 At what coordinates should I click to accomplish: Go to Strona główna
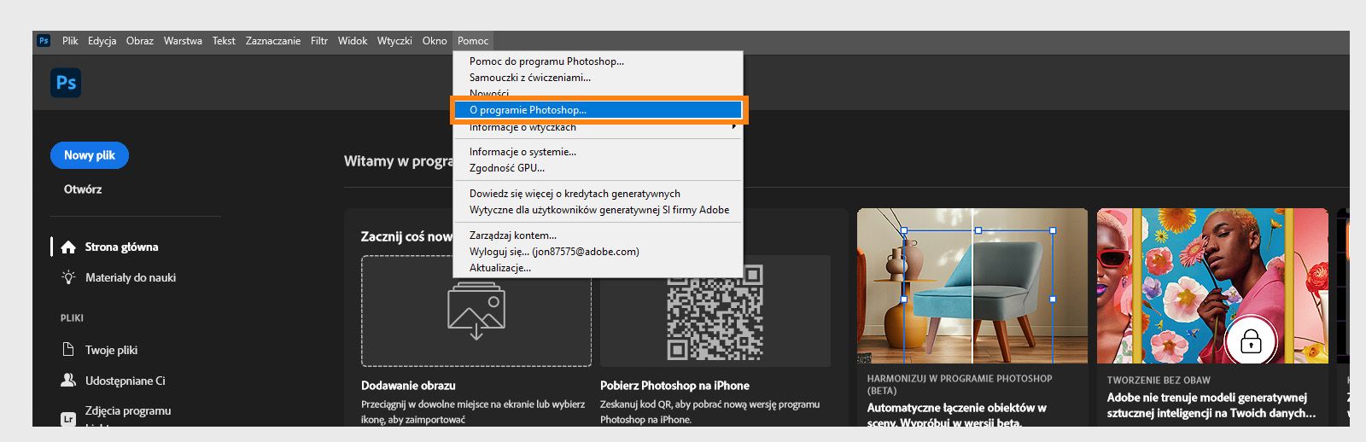click(x=121, y=247)
